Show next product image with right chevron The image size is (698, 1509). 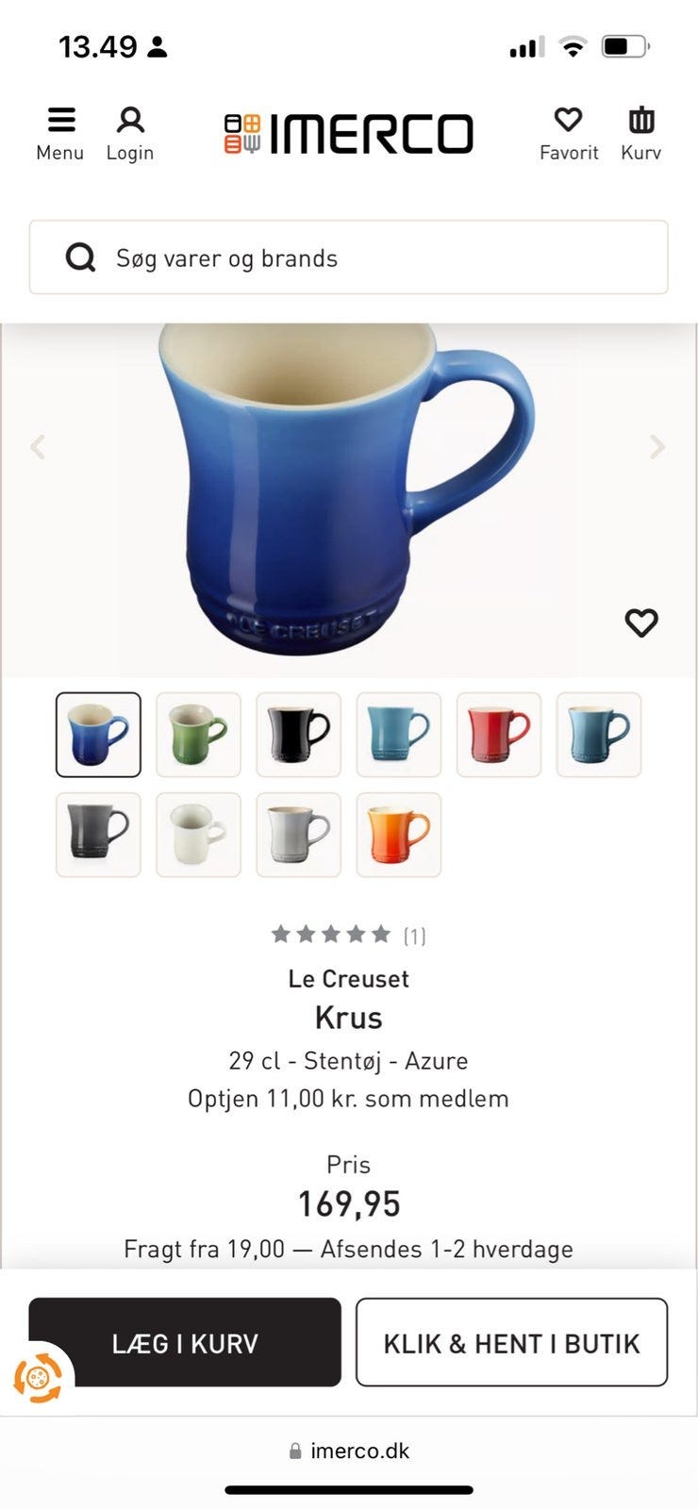click(657, 446)
